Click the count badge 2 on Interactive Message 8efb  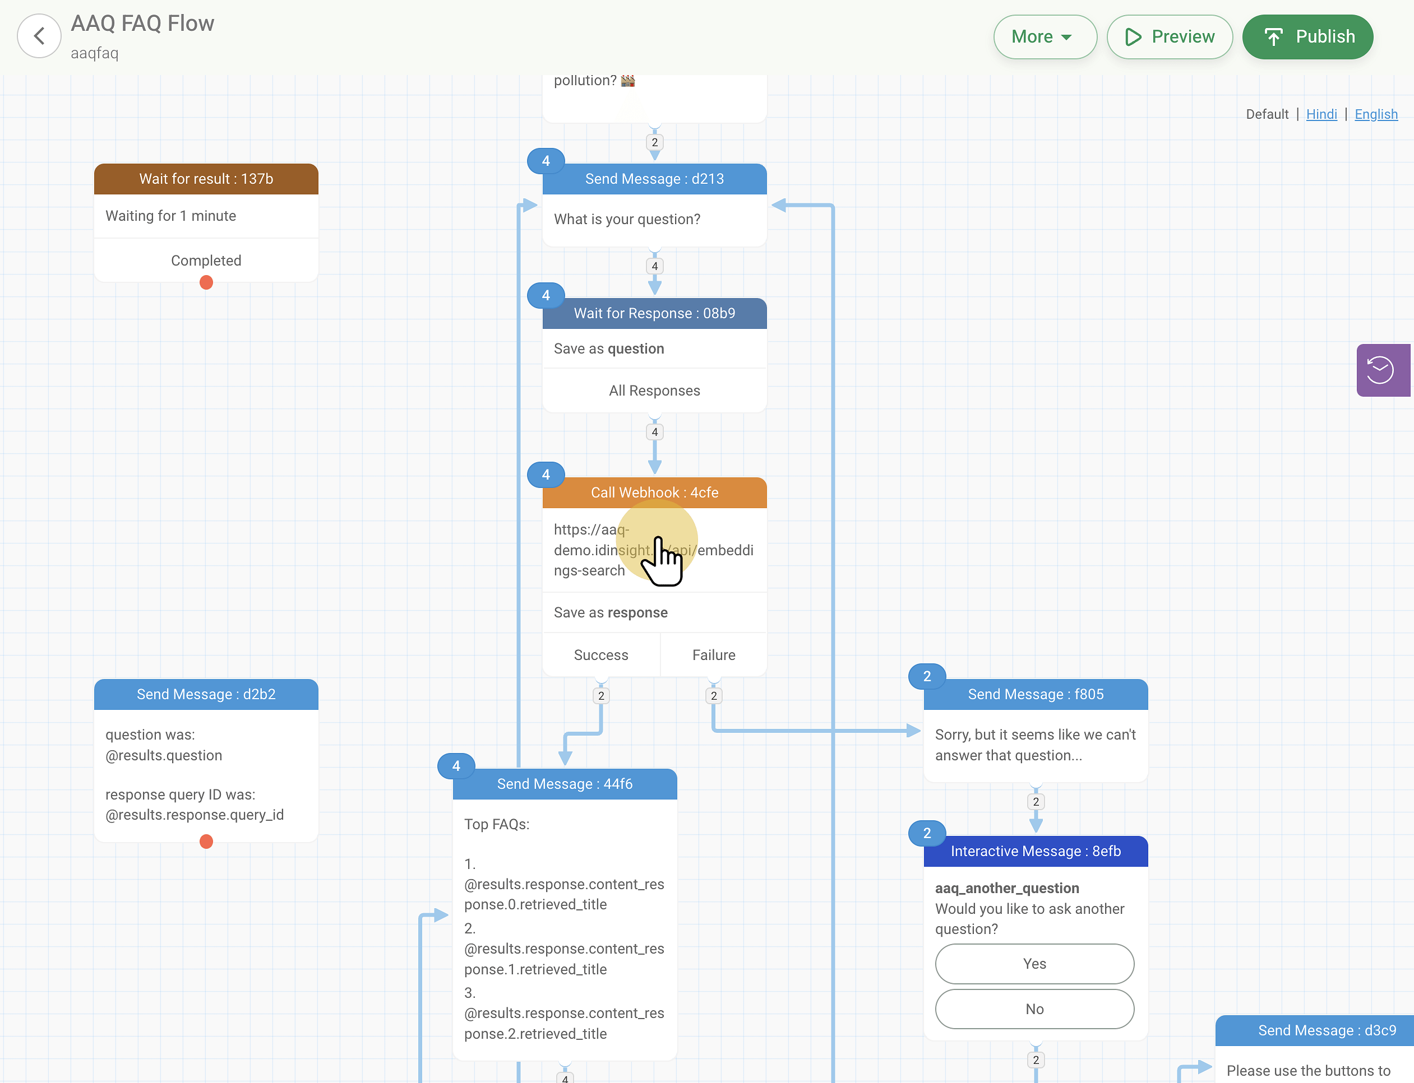(x=927, y=833)
